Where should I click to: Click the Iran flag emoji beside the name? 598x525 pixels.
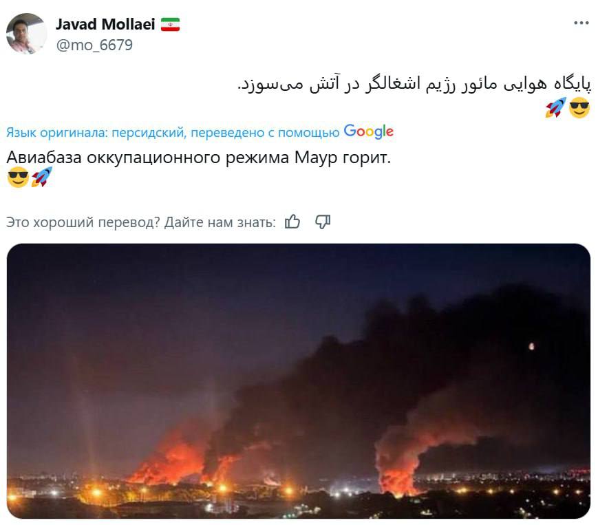coord(170,24)
